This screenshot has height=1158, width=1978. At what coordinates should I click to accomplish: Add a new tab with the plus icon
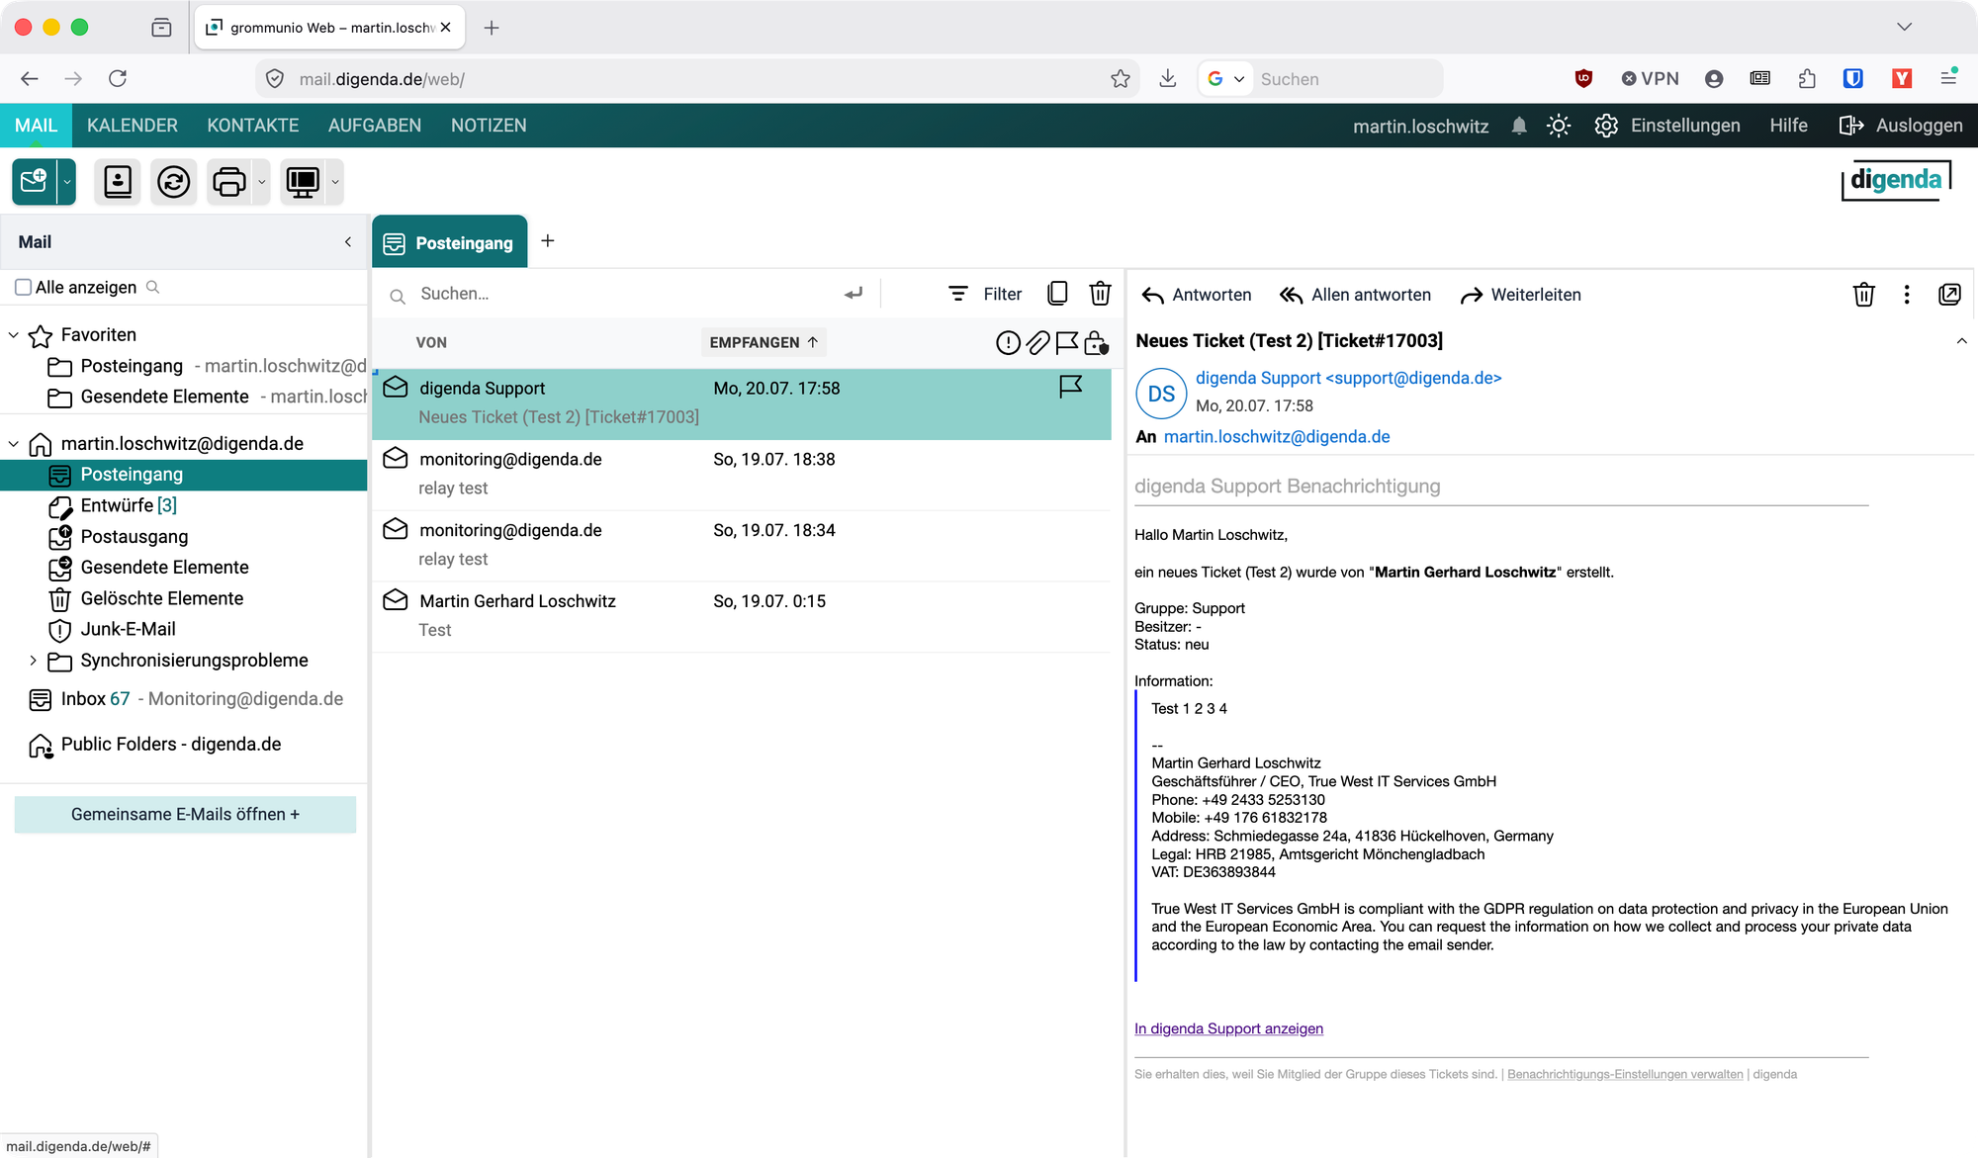(x=548, y=241)
